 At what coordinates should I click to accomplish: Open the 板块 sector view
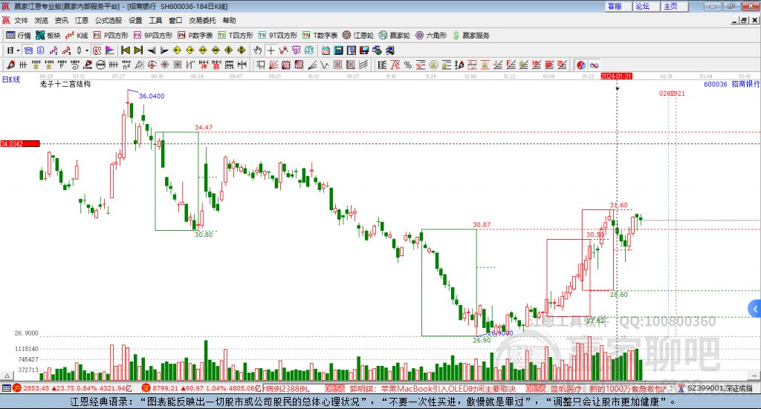[x=48, y=36]
